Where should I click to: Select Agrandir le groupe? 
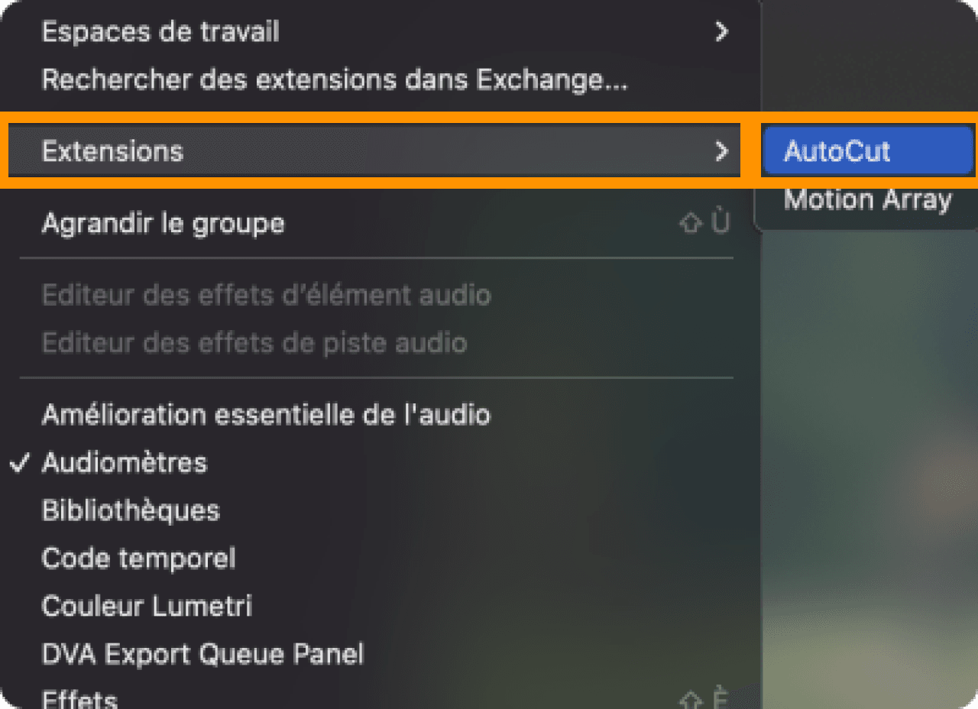pos(162,223)
